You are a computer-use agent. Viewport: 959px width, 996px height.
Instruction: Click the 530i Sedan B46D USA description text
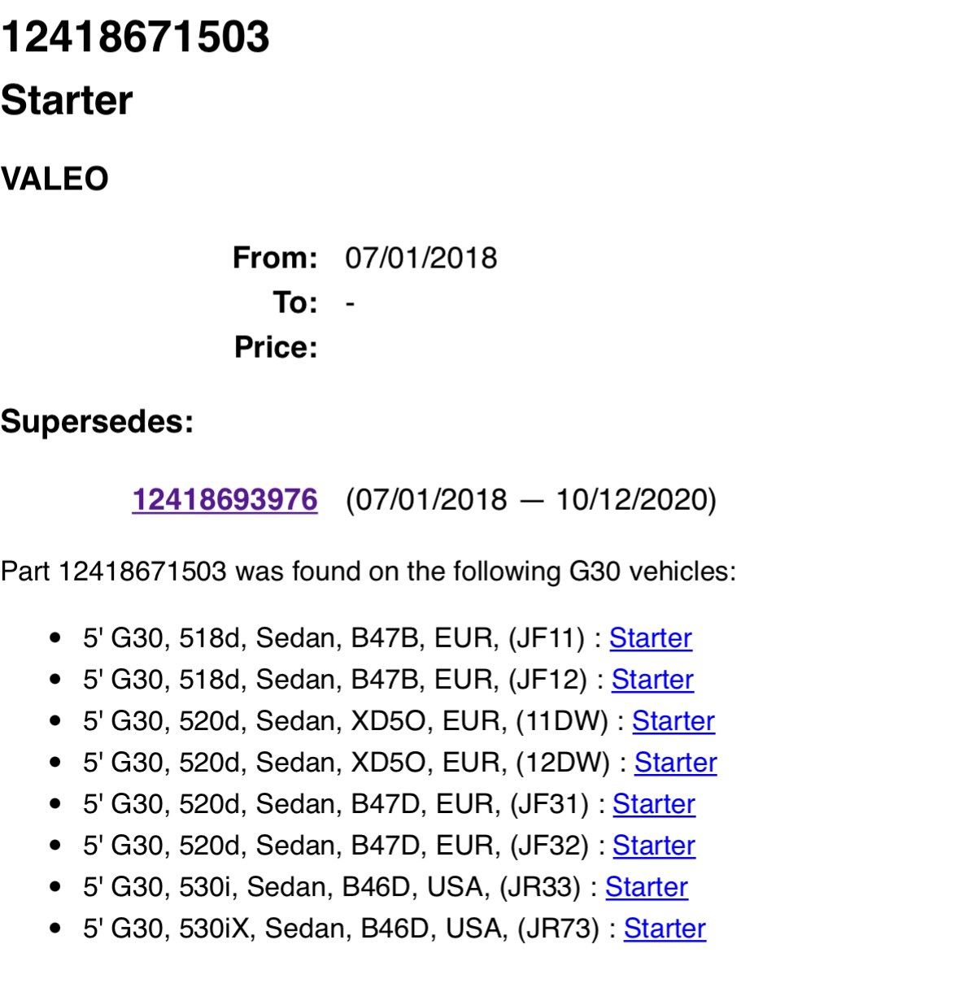(332, 887)
